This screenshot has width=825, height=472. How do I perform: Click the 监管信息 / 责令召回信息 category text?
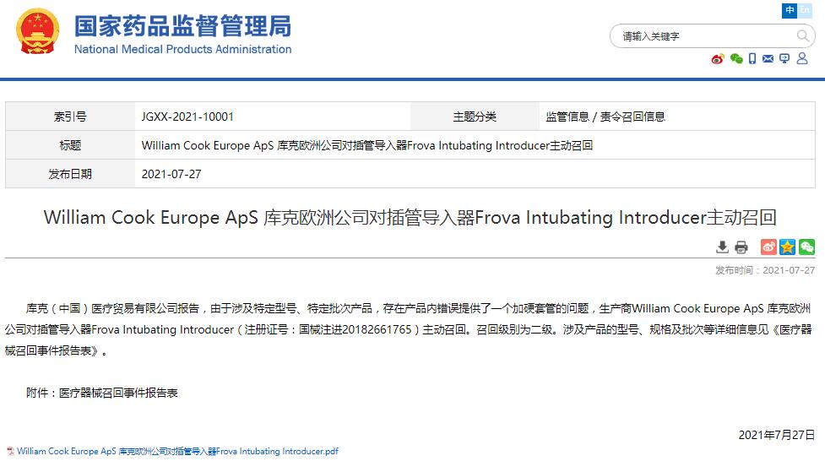click(605, 117)
